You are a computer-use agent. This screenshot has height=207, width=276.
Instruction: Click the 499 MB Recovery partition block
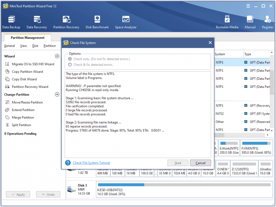coord(103,172)
